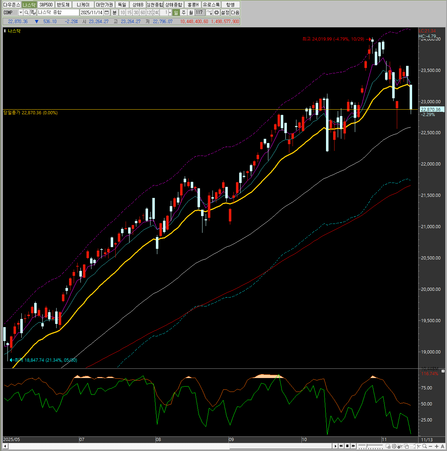The width and height of the screenshot is (447, 451).
Task: Switch to the 반도체 tab
Action: [63, 5]
